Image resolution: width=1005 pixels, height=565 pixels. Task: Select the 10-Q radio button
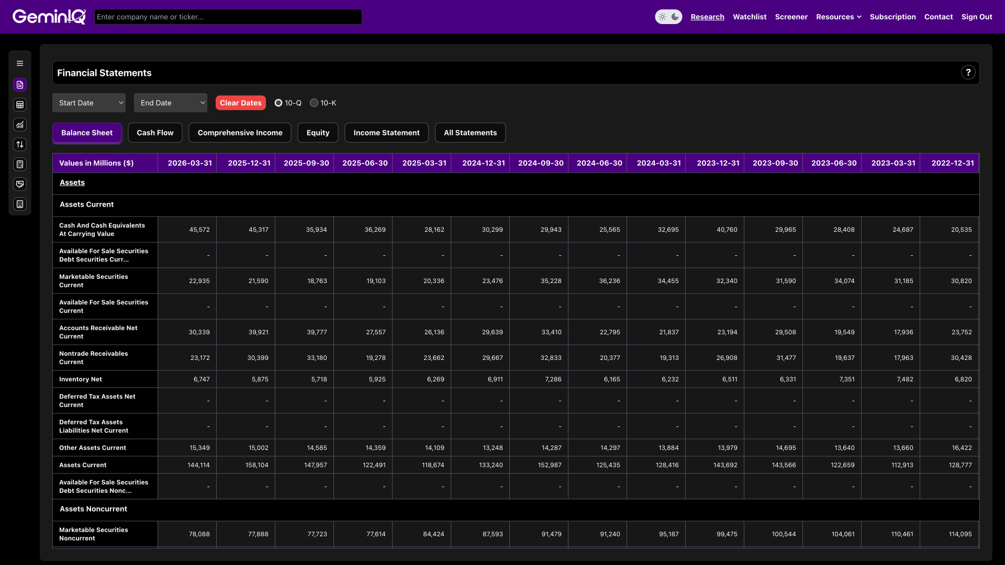coord(278,103)
